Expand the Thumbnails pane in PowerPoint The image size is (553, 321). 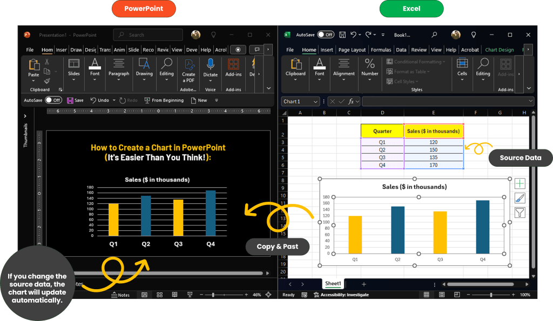point(25,115)
